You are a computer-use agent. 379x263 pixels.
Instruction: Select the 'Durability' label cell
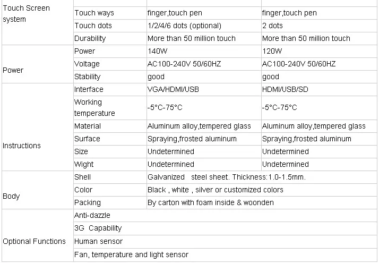pyautogui.click(x=110, y=38)
